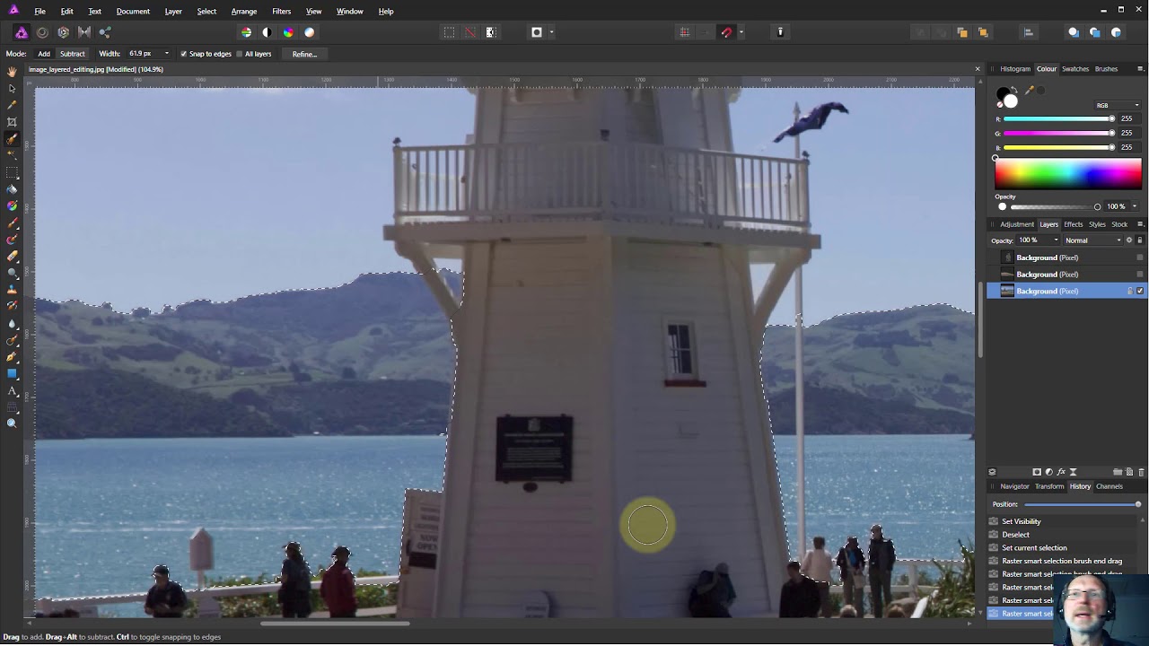Screen dimensions: 1149x646
Task: Open the Snapping options dropdown arrow
Action: [x=741, y=32]
